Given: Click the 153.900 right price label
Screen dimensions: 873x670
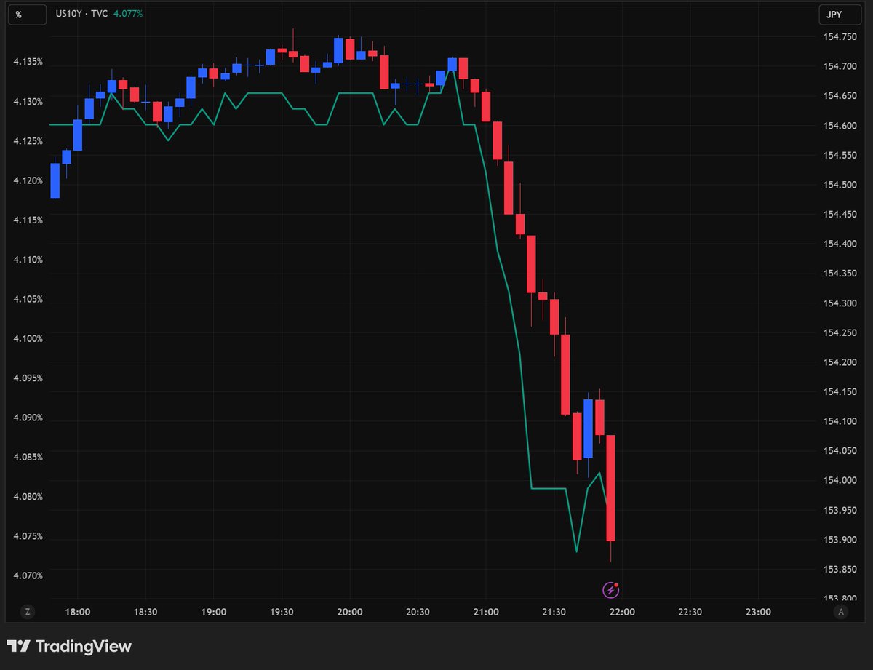Looking at the screenshot, I should click(x=840, y=540).
